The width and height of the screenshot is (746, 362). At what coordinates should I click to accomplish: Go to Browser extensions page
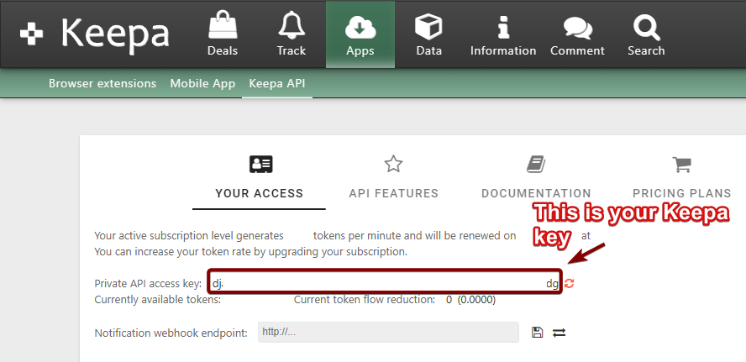pyautogui.click(x=102, y=83)
